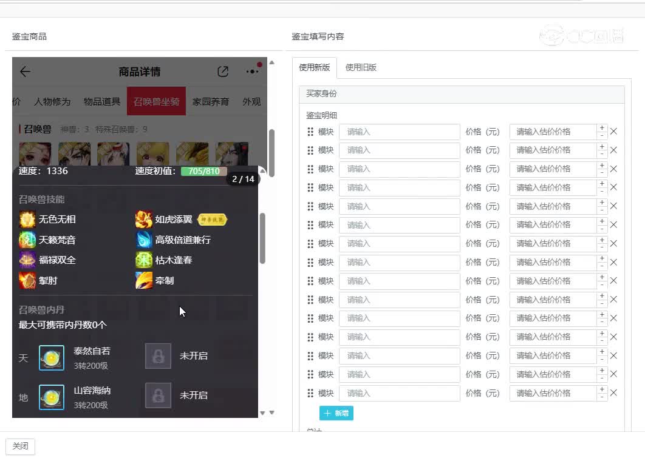Screen dimensions: 645x461
Task: Select the first summoned beast portrait
Action: (x=35, y=153)
